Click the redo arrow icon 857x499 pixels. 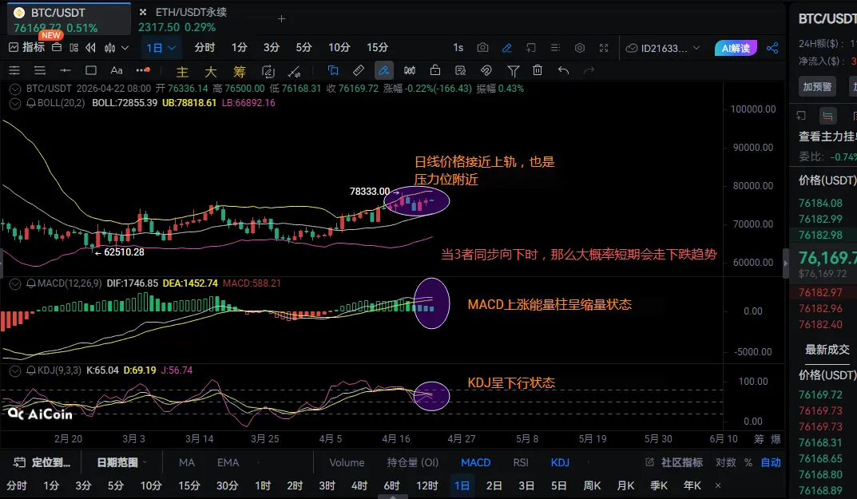coord(589,70)
